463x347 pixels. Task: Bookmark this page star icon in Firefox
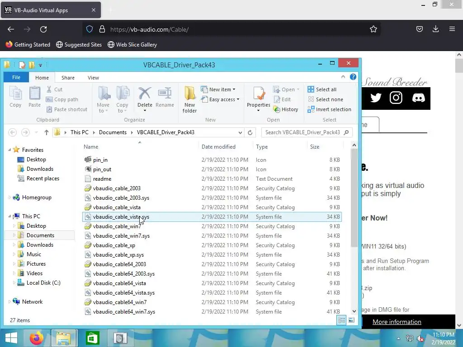[373, 29]
